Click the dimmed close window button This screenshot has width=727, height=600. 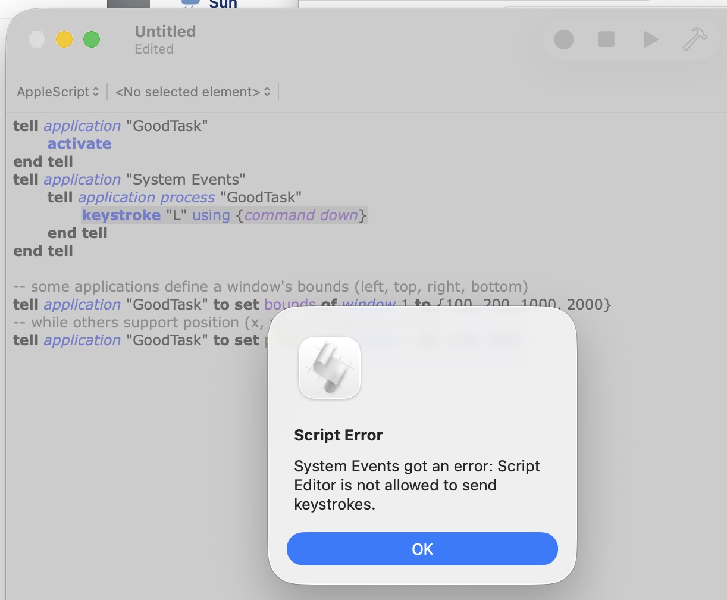(37, 40)
